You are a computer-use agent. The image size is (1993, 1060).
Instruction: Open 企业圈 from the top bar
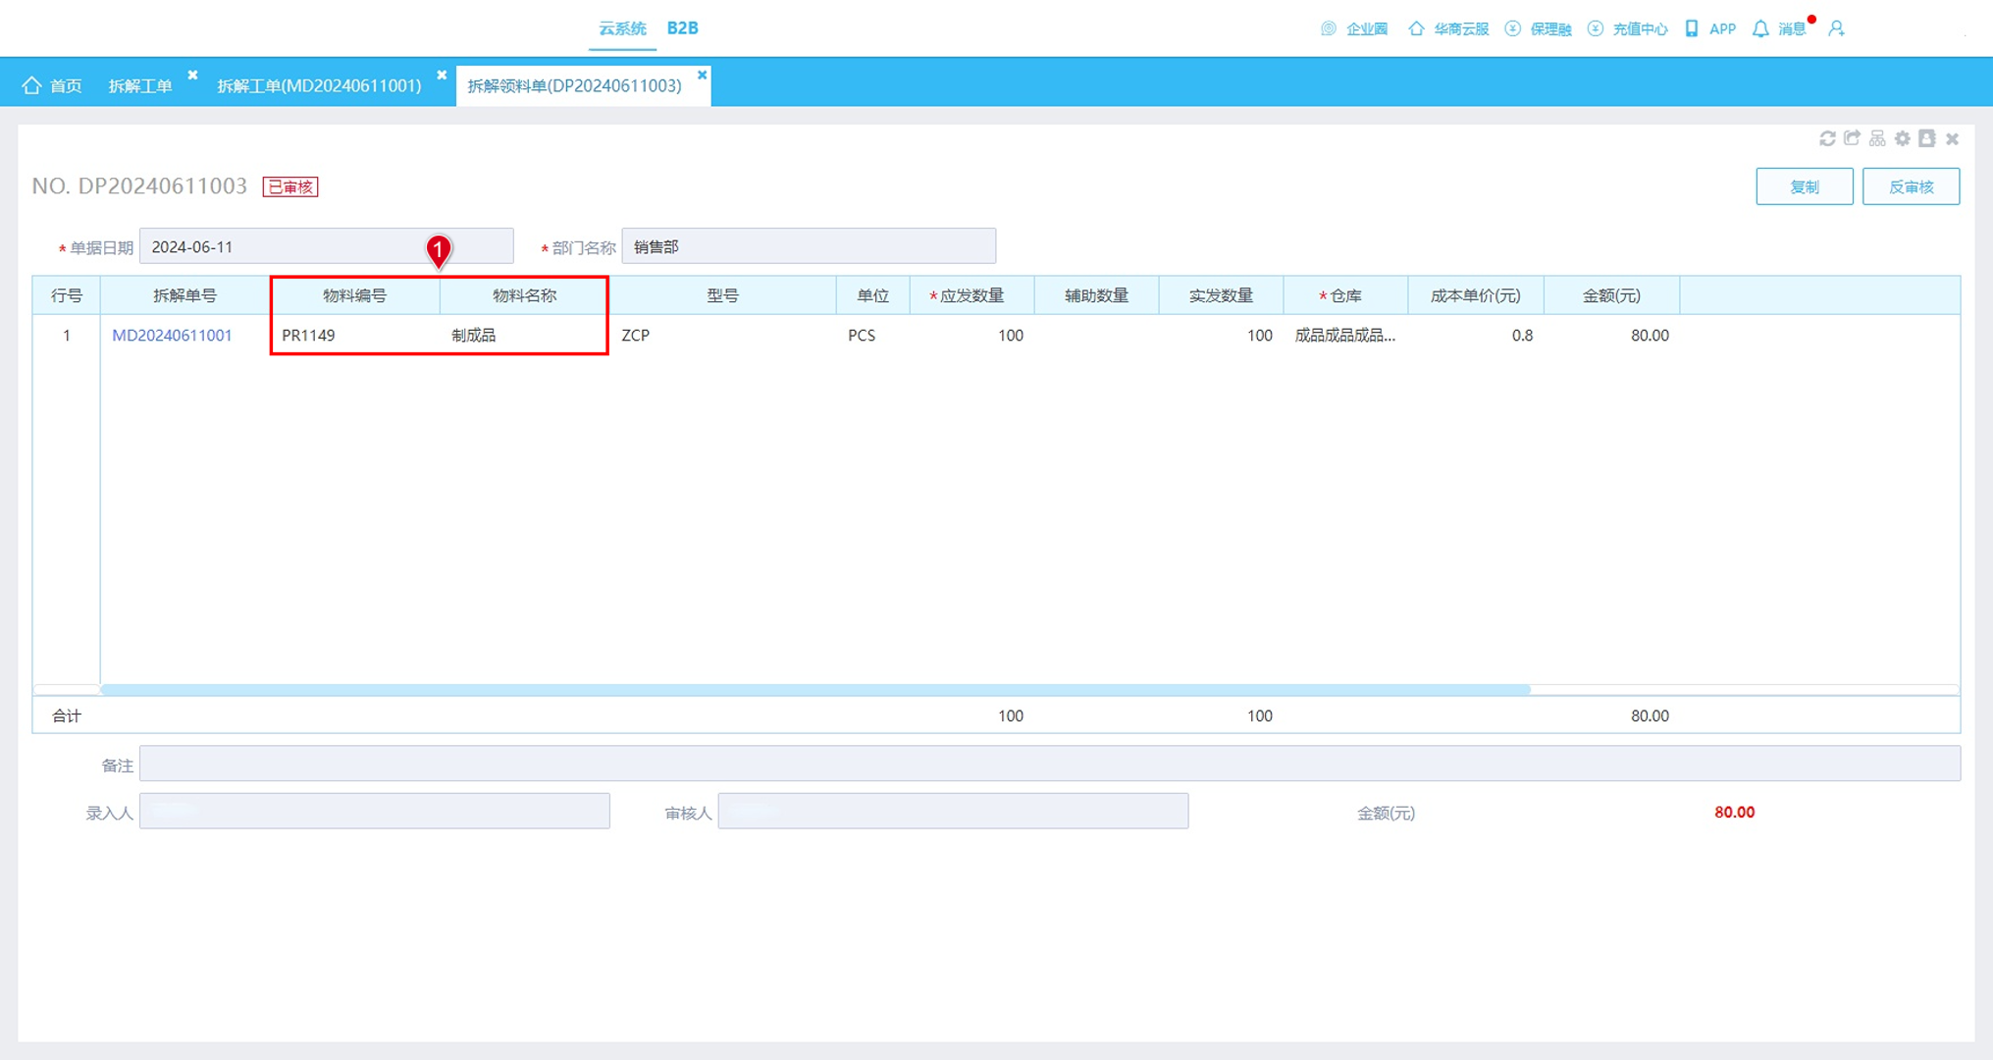(x=1354, y=28)
